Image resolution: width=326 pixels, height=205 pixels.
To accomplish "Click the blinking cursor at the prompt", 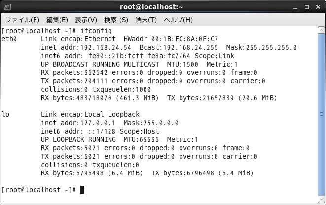I will pos(82,190).
